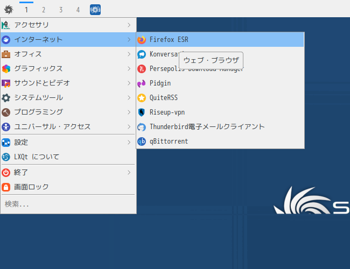This screenshot has width=350, height=269.
Task: Switch to desktop workspace 2
Action: click(x=44, y=10)
